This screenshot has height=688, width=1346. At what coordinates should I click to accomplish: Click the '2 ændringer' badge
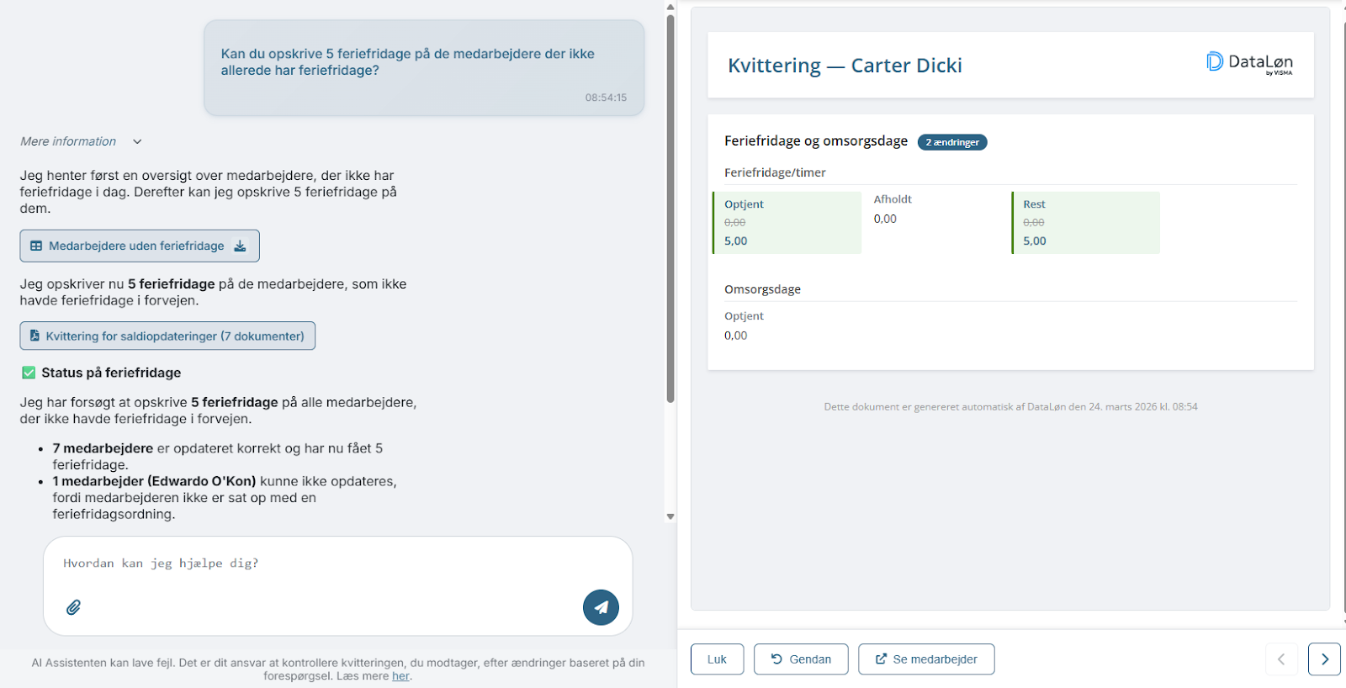tap(952, 142)
